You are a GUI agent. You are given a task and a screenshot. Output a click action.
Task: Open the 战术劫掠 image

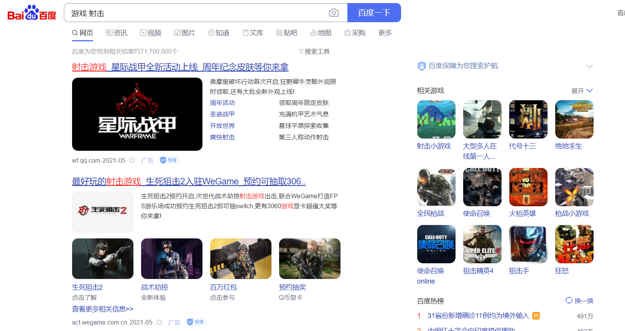tap(172, 259)
